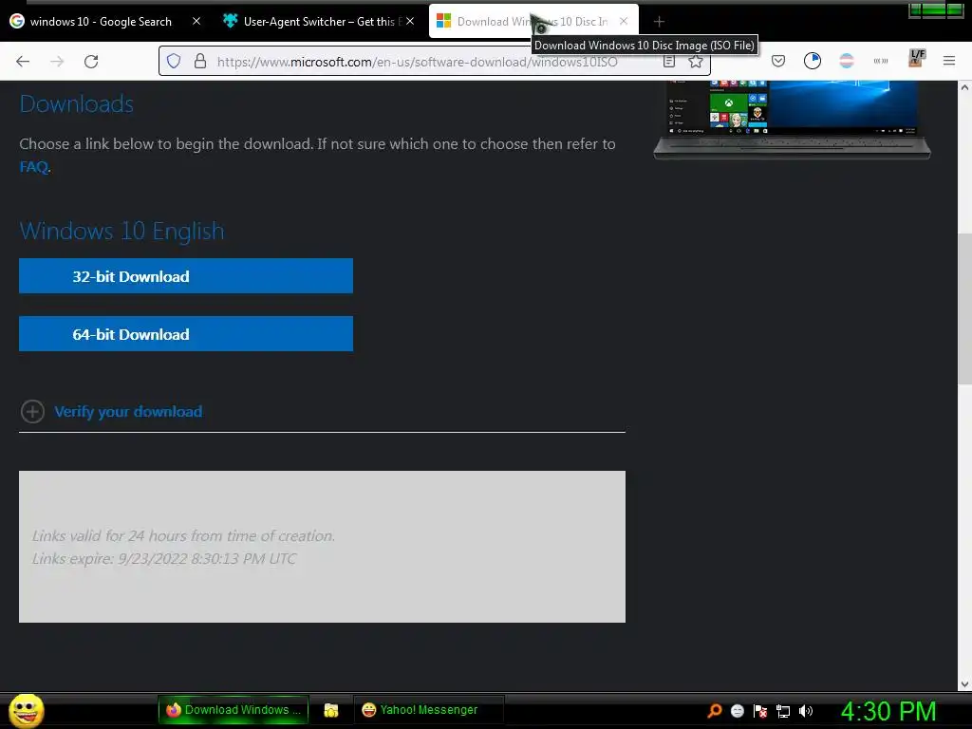Go back to the previous page
The height and width of the screenshot is (729, 972).
coord(23,62)
